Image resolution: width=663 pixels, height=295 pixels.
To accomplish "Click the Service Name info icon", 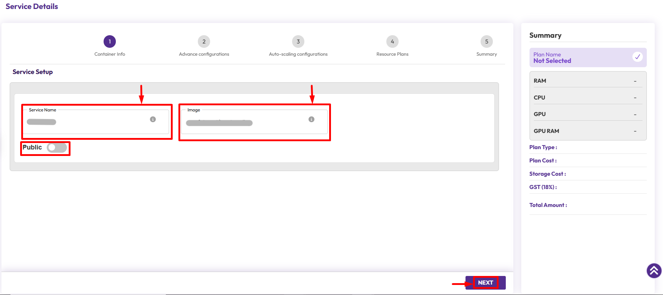I will pos(153,119).
